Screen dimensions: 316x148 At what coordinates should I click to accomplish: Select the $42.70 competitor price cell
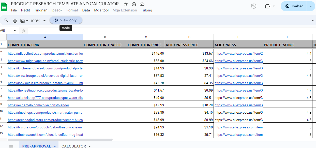[146, 82]
